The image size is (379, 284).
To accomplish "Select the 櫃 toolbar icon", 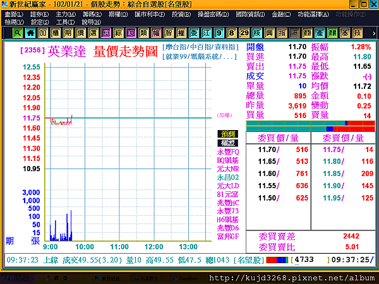I will click(56, 33).
